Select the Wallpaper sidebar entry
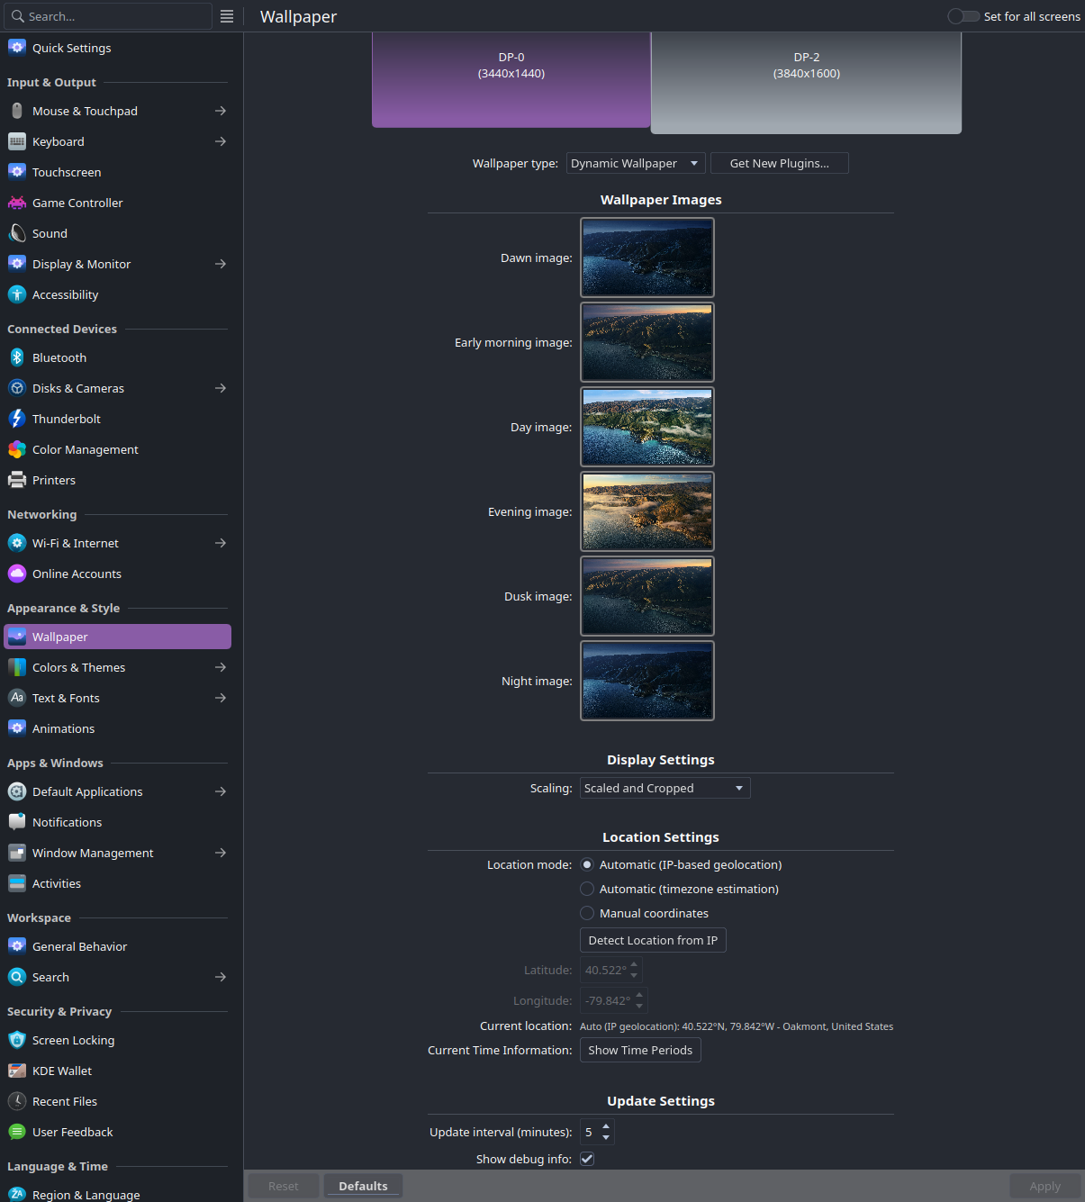This screenshot has width=1085, height=1202. tap(117, 637)
